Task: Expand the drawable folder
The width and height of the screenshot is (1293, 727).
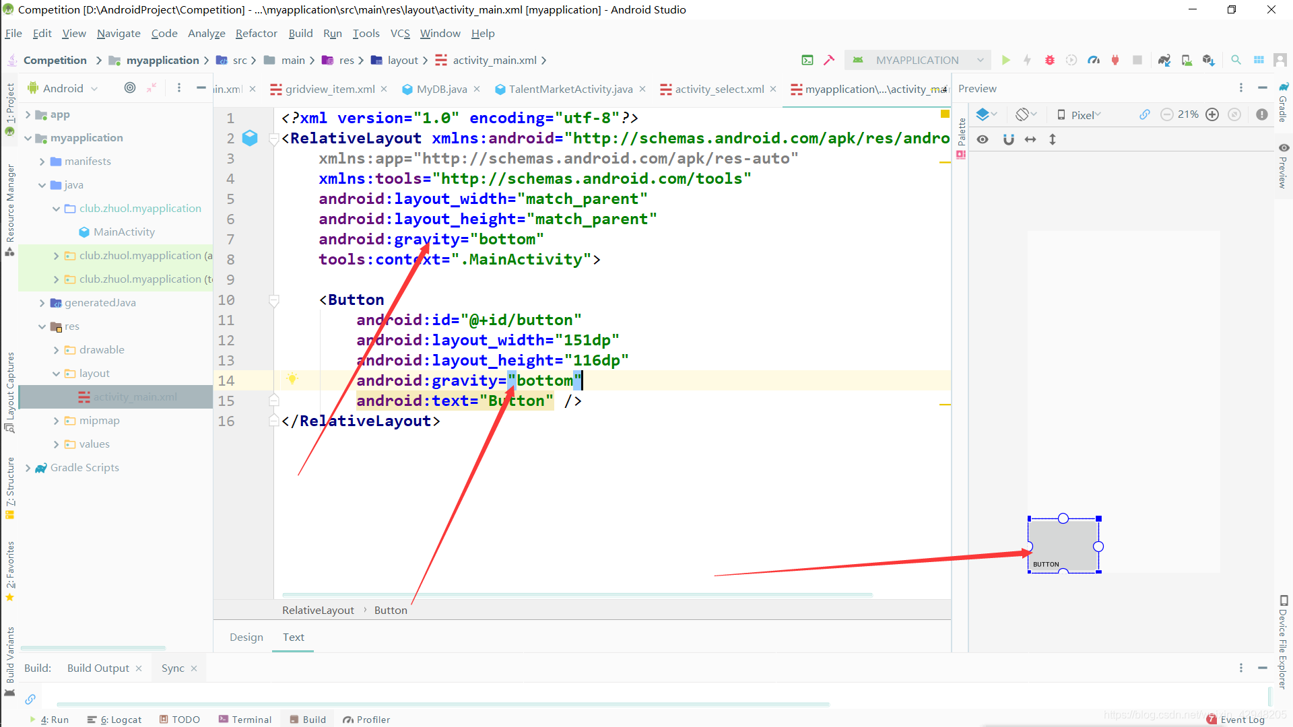Action: [x=55, y=349]
